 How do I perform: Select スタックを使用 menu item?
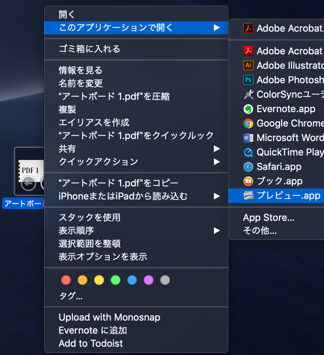(136, 218)
